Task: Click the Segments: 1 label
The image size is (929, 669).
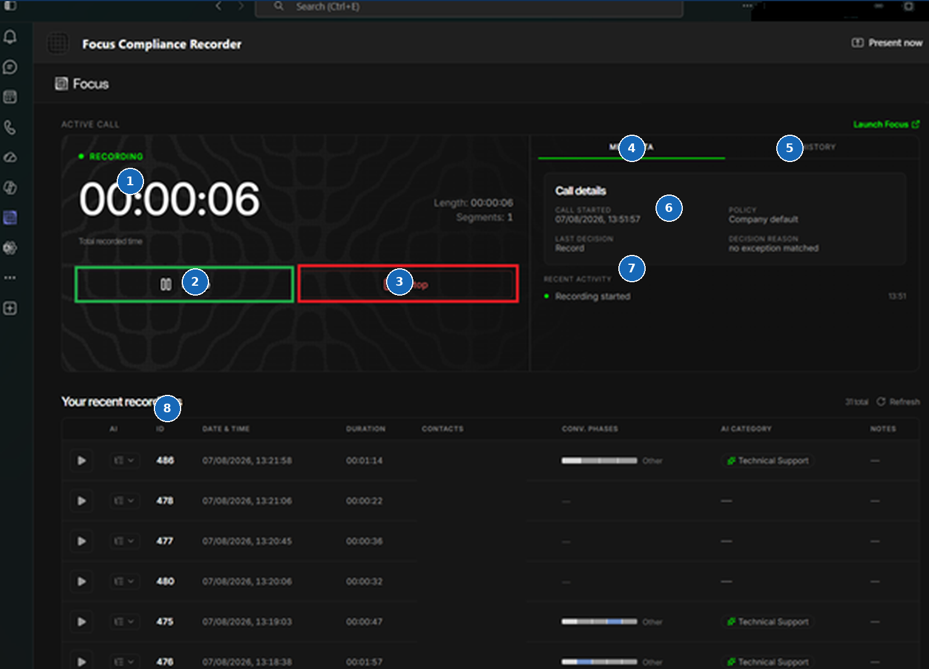Action: [x=484, y=217]
